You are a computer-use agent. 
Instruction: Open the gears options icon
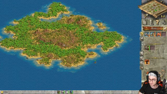click(164, 22)
